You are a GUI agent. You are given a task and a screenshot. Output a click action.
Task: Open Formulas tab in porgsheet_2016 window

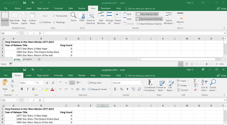(x=58, y=75)
